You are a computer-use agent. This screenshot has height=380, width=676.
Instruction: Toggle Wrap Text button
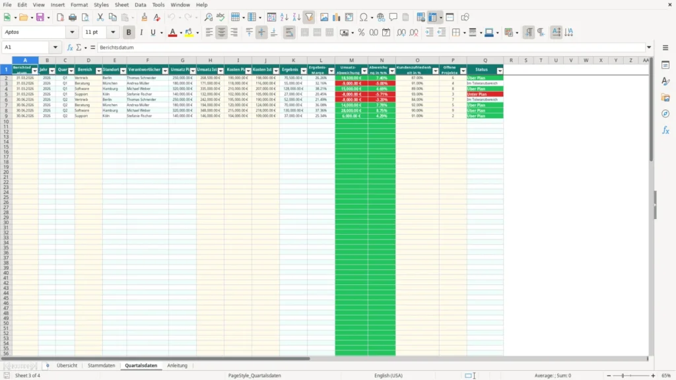click(289, 32)
